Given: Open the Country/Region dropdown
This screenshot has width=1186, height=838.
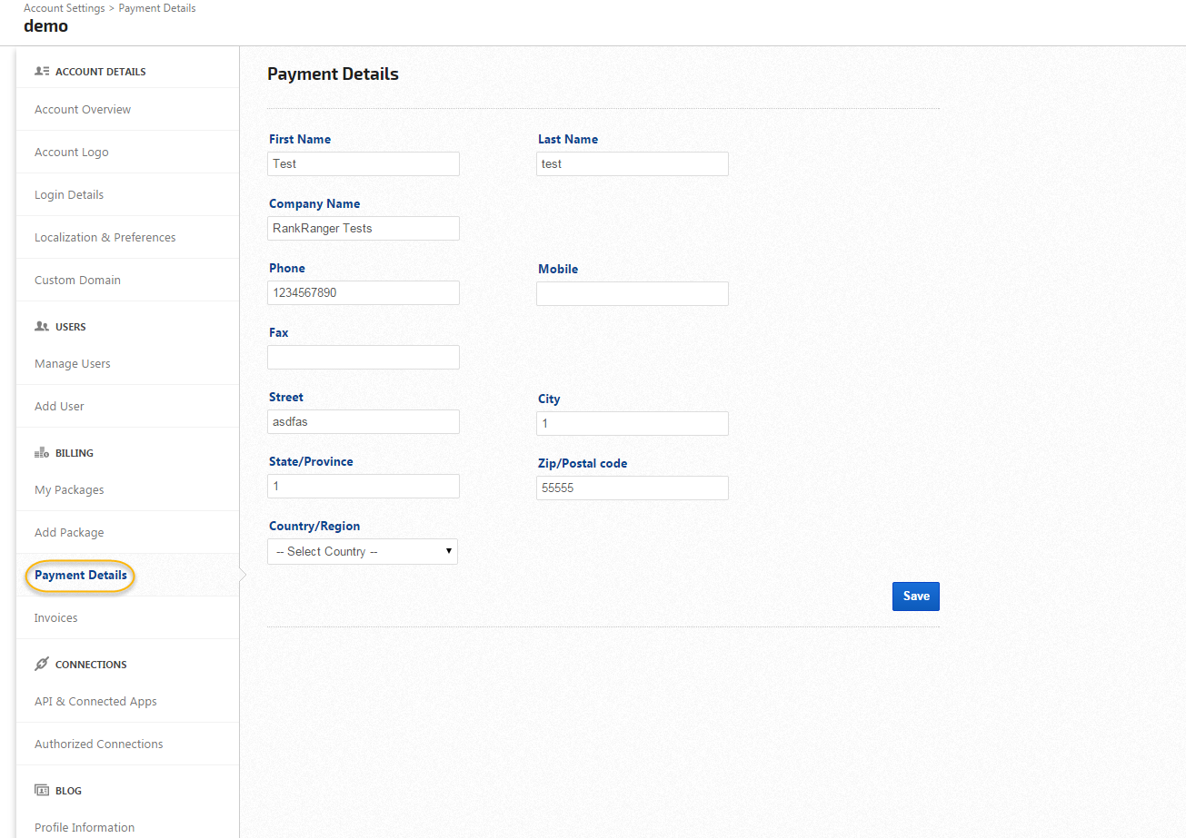Looking at the screenshot, I should pyautogui.click(x=363, y=551).
